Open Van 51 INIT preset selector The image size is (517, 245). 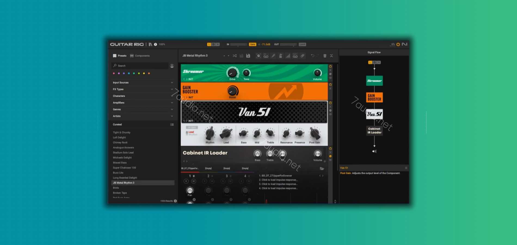click(191, 121)
